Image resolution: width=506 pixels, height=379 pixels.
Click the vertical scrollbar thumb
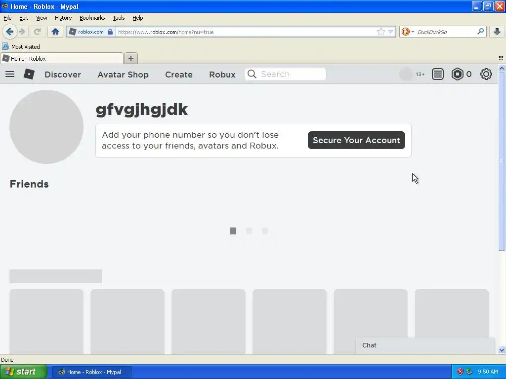[x=502, y=161]
